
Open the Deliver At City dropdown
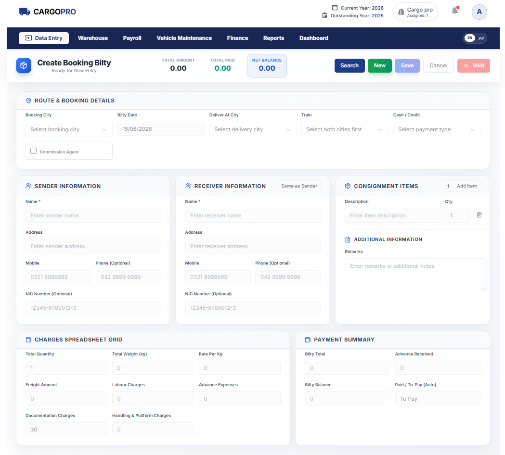(253, 129)
